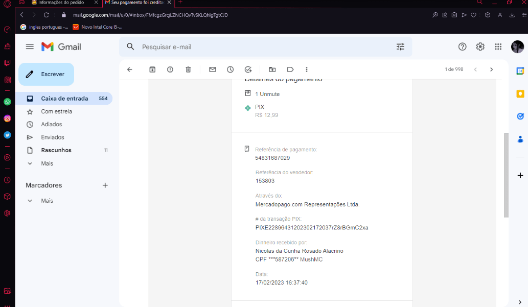528x307 pixels.
Task: Click the search magnifier icon
Action: pyautogui.click(x=130, y=47)
